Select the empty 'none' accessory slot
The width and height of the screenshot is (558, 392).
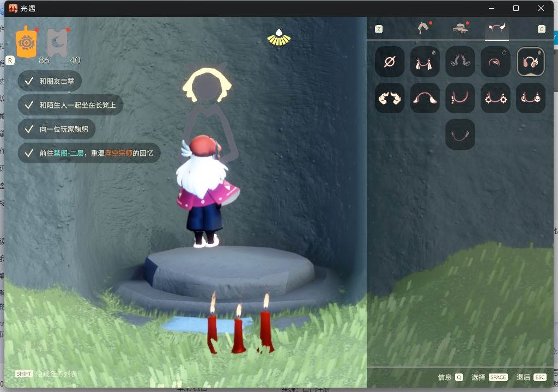click(x=390, y=62)
